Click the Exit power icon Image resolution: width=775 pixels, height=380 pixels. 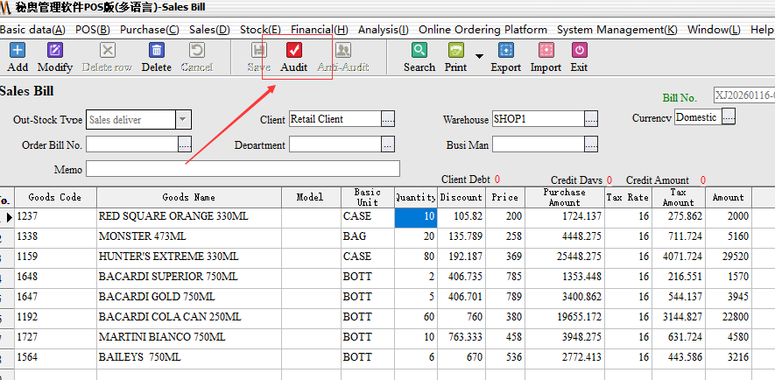point(579,51)
